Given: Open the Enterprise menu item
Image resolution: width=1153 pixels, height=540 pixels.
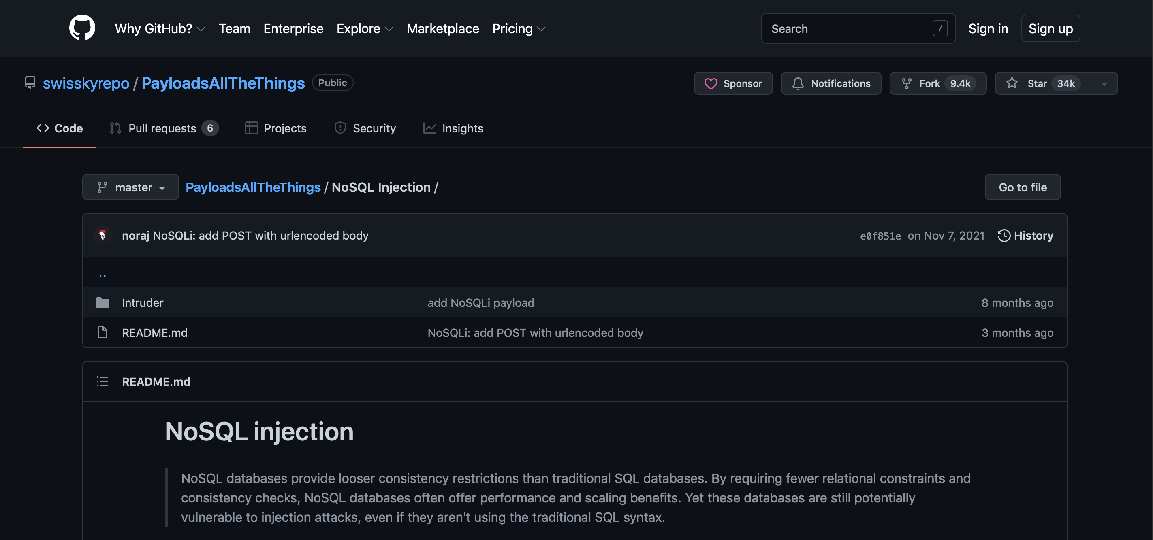Looking at the screenshot, I should [x=294, y=29].
